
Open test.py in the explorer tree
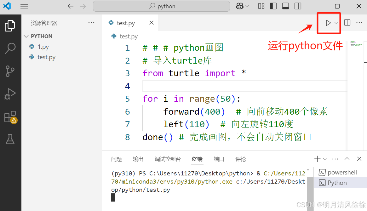click(x=46, y=57)
